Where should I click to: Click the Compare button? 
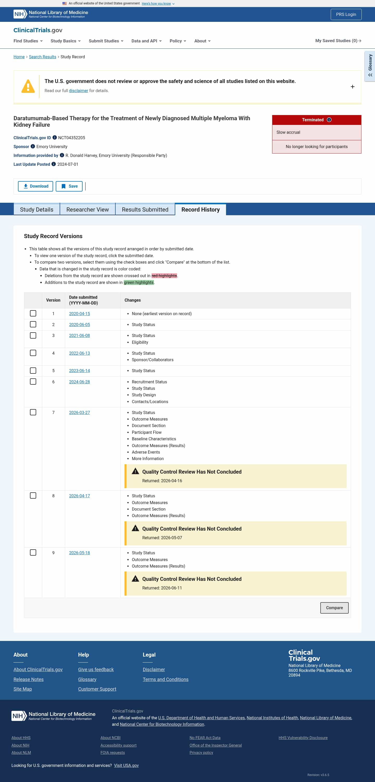click(334, 607)
